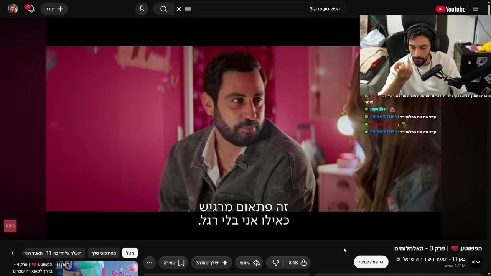This screenshot has width=491, height=276.
Task: Open the YouTube guide hamburger menu
Action: [x=476, y=9]
